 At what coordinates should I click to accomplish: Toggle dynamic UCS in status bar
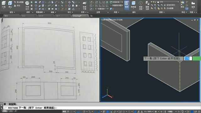(121, 112)
